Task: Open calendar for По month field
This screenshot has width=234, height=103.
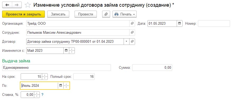Action: (60, 85)
